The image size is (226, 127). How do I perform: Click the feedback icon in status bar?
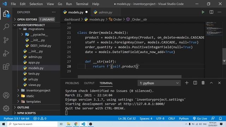tap(213, 119)
